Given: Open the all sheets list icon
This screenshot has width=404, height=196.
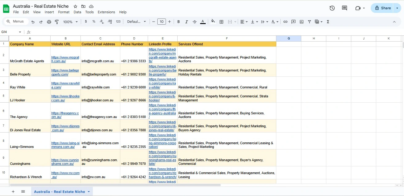Looking at the screenshot, I should coord(23,191).
